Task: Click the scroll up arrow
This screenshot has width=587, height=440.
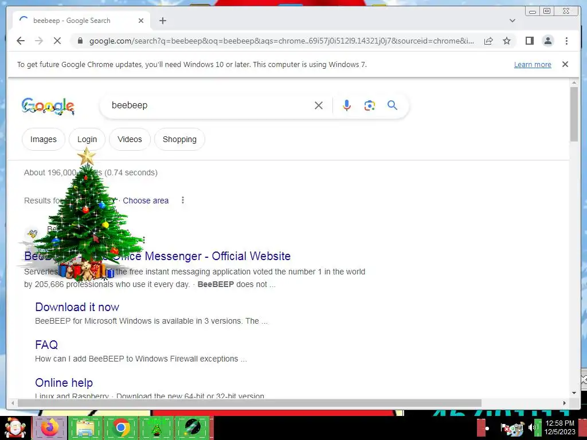Action: point(574,82)
